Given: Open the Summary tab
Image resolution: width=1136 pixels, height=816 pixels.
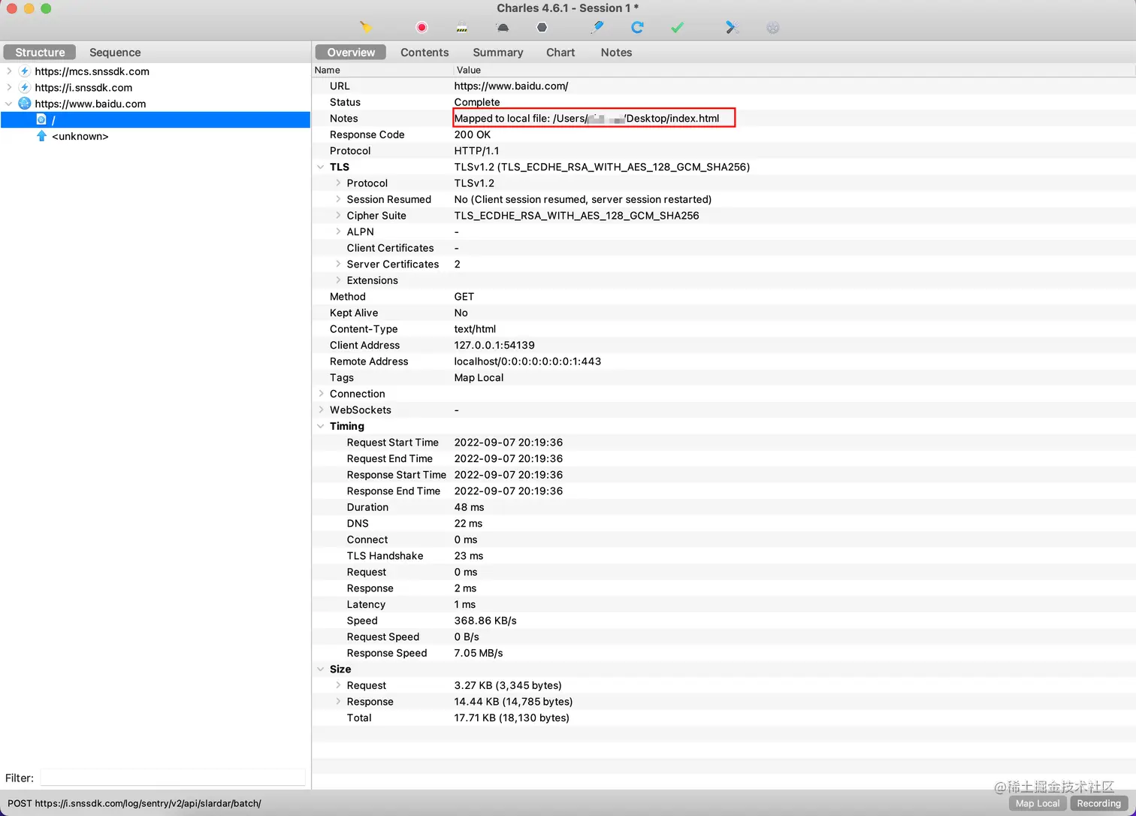Looking at the screenshot, I should pyautogui.click(x=497, y=52).
